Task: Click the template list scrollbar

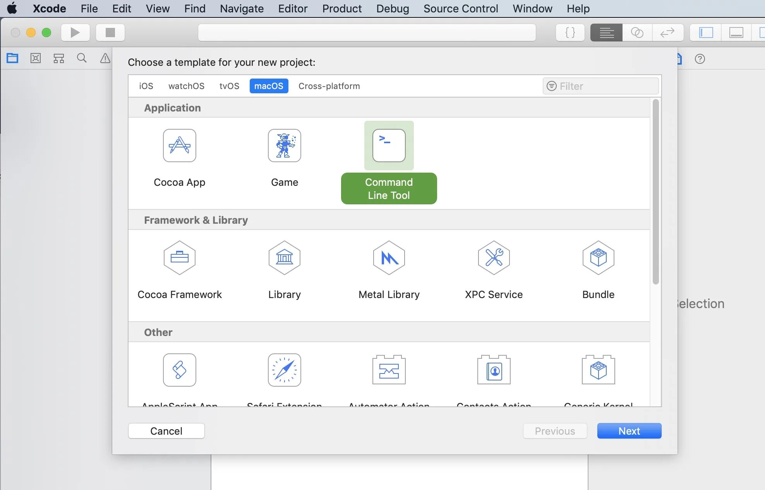Action: (x=655, y=192)
